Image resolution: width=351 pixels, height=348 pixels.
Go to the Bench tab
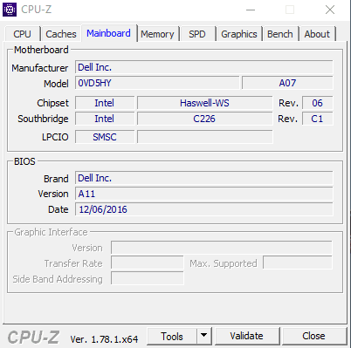tap(280, 34)
